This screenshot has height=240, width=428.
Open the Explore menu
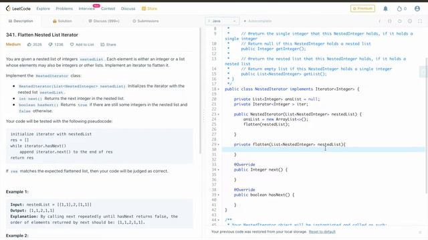[x=43, y=9]
